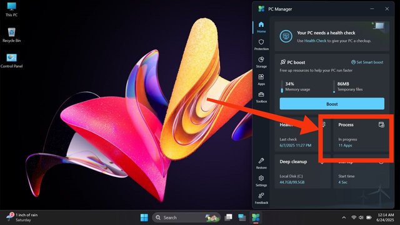Open the Deep cleanup card

302,171
